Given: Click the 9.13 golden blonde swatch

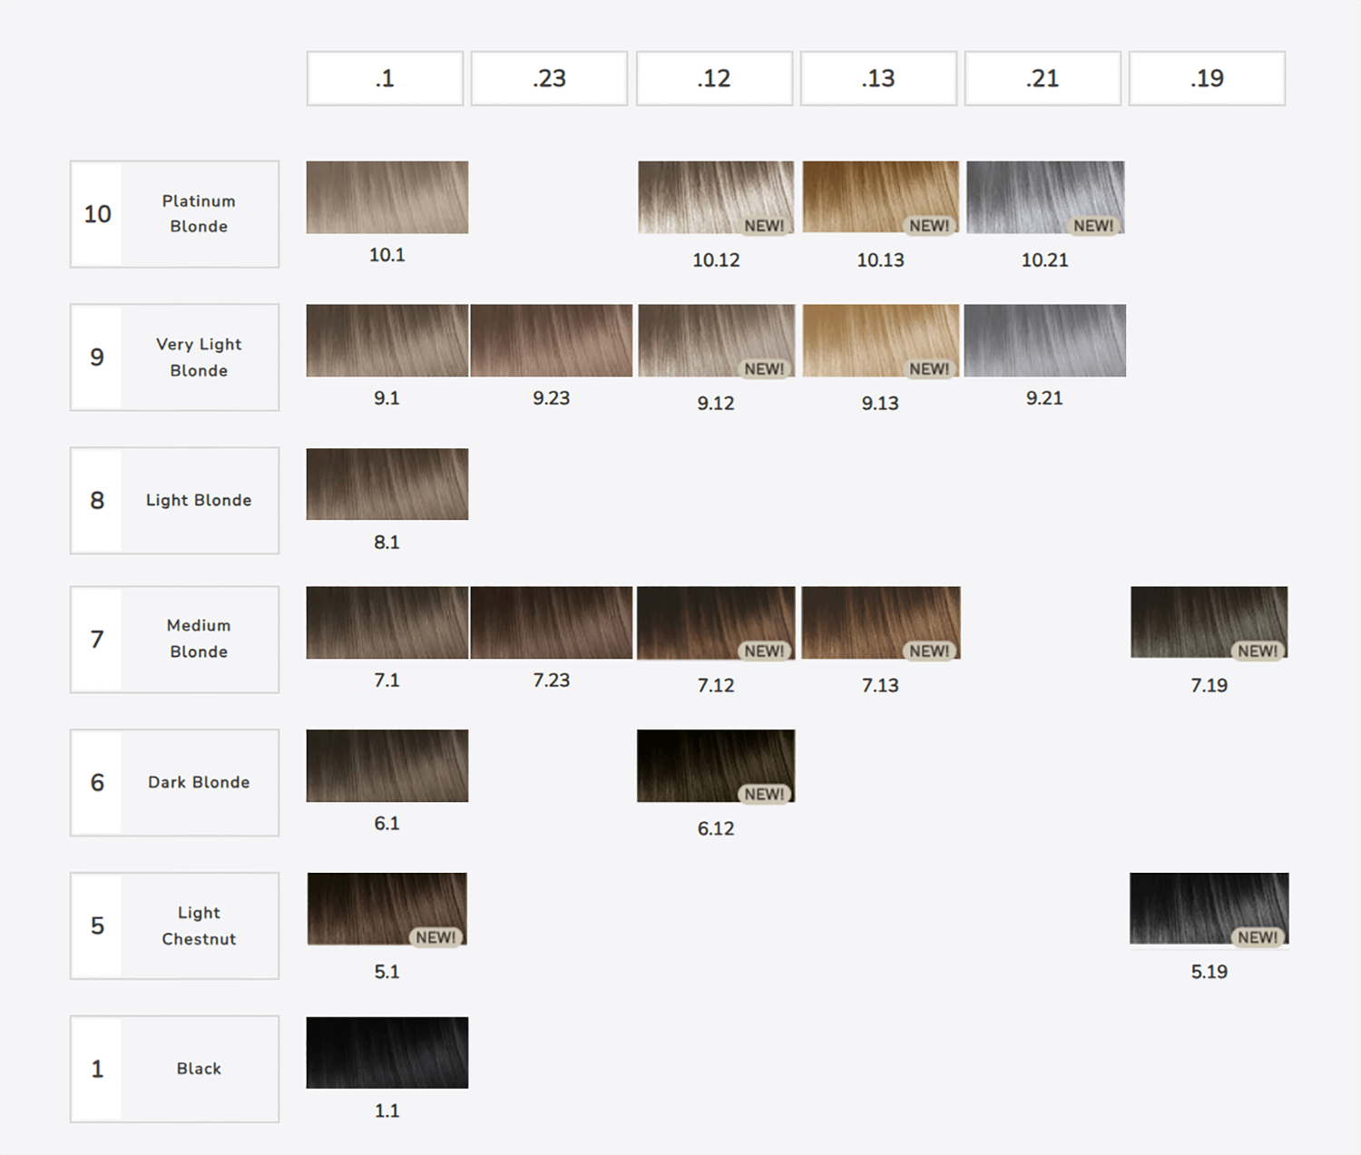Looking at the screenshot, I should click(x=879, y=340).
